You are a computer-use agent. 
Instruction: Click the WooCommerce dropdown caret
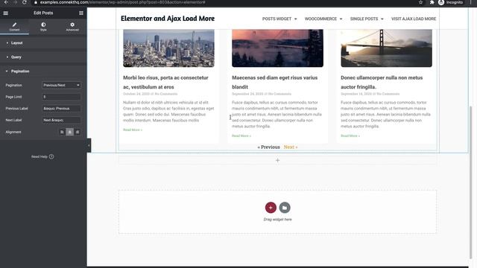pyautogui.click(x=341, y=19)
